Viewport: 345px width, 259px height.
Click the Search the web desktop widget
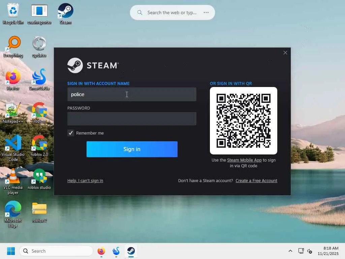coord(172,12)
